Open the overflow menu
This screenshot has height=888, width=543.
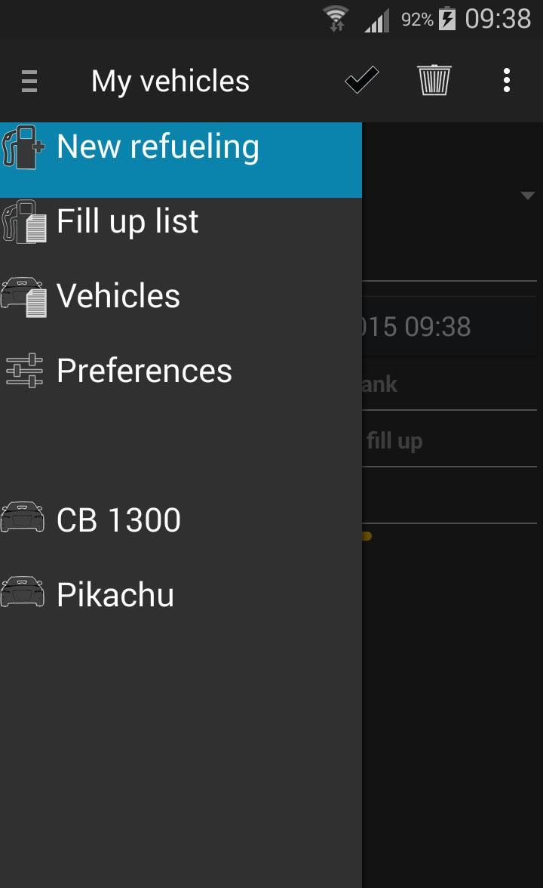tap(506, 80)
